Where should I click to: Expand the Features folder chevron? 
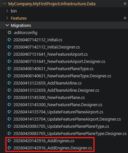click(x=7, y=18)
